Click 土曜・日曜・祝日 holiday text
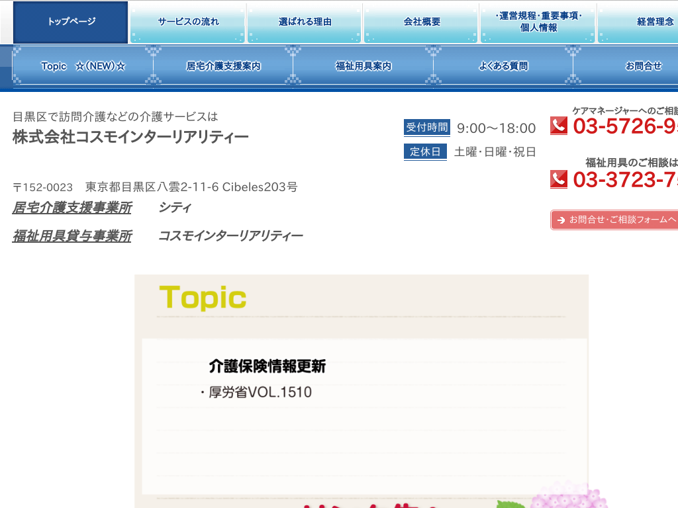This screenshot has width=678, height=508. 495,152
